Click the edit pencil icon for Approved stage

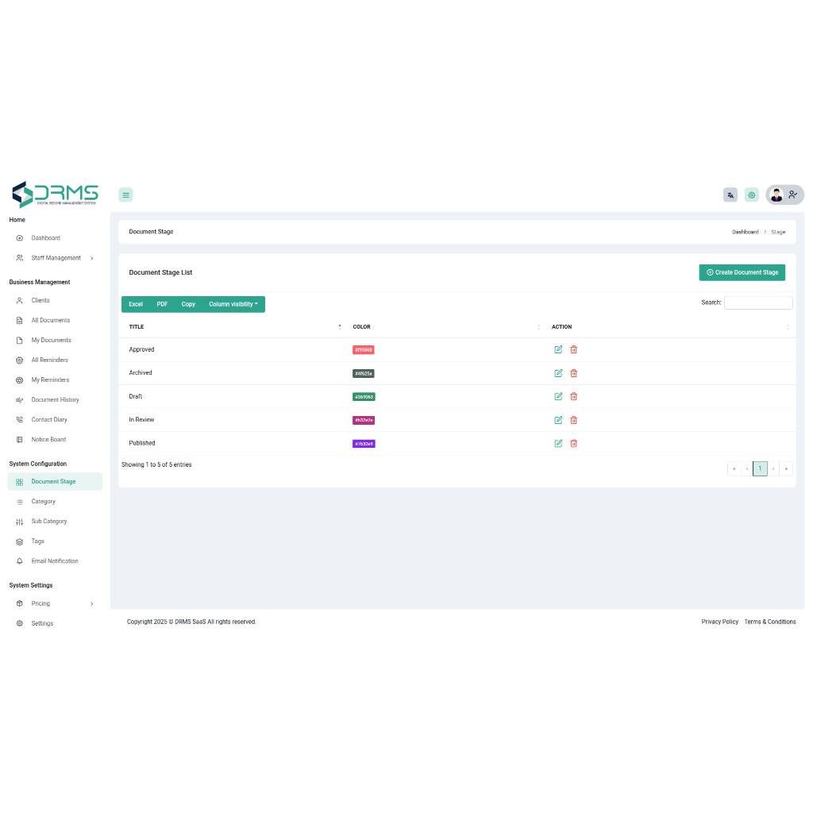pos(558,349)
